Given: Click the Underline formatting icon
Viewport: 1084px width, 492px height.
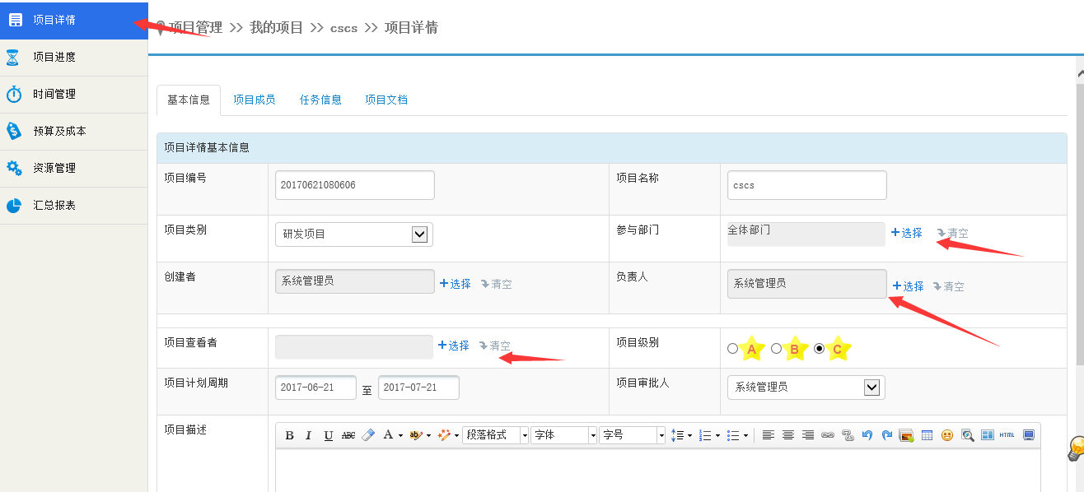Looking at the screenshot, I should [x=328, y=435].
